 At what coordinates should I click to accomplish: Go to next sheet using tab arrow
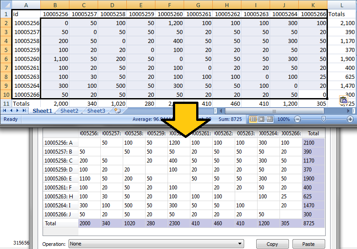17,111
